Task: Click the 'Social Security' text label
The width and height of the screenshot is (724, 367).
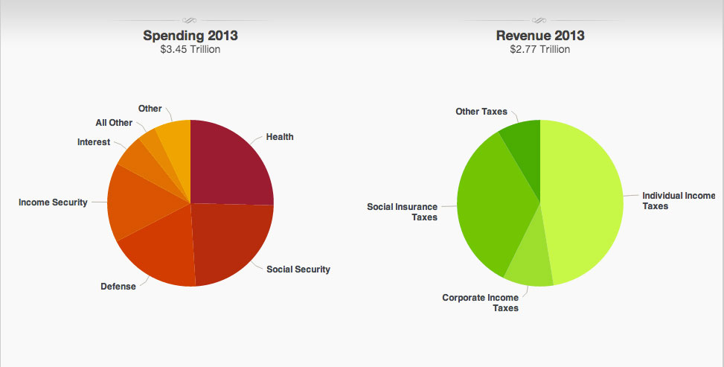Action: click(298, 269)
